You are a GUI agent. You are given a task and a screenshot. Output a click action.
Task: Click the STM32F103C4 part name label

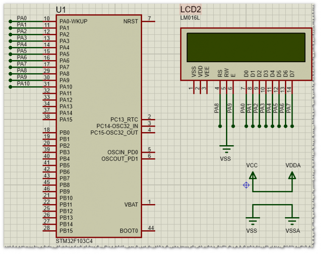[74, 241]
